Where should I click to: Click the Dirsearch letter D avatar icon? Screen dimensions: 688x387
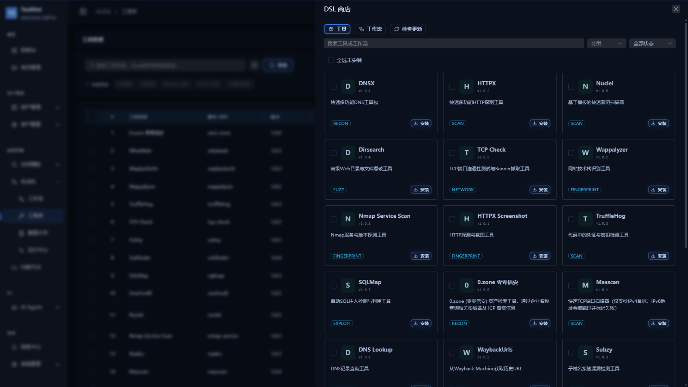348,153
